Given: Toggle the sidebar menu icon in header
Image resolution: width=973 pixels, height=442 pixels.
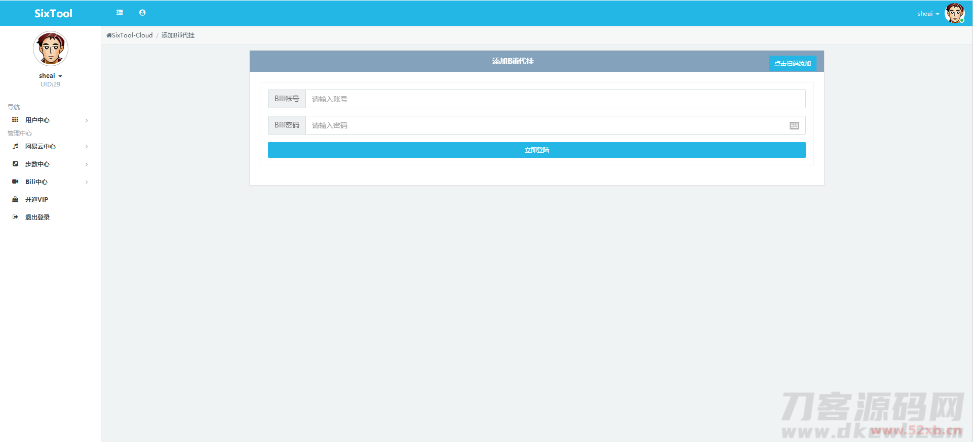Looking at the screenshot, I should (x=120, y=13).
